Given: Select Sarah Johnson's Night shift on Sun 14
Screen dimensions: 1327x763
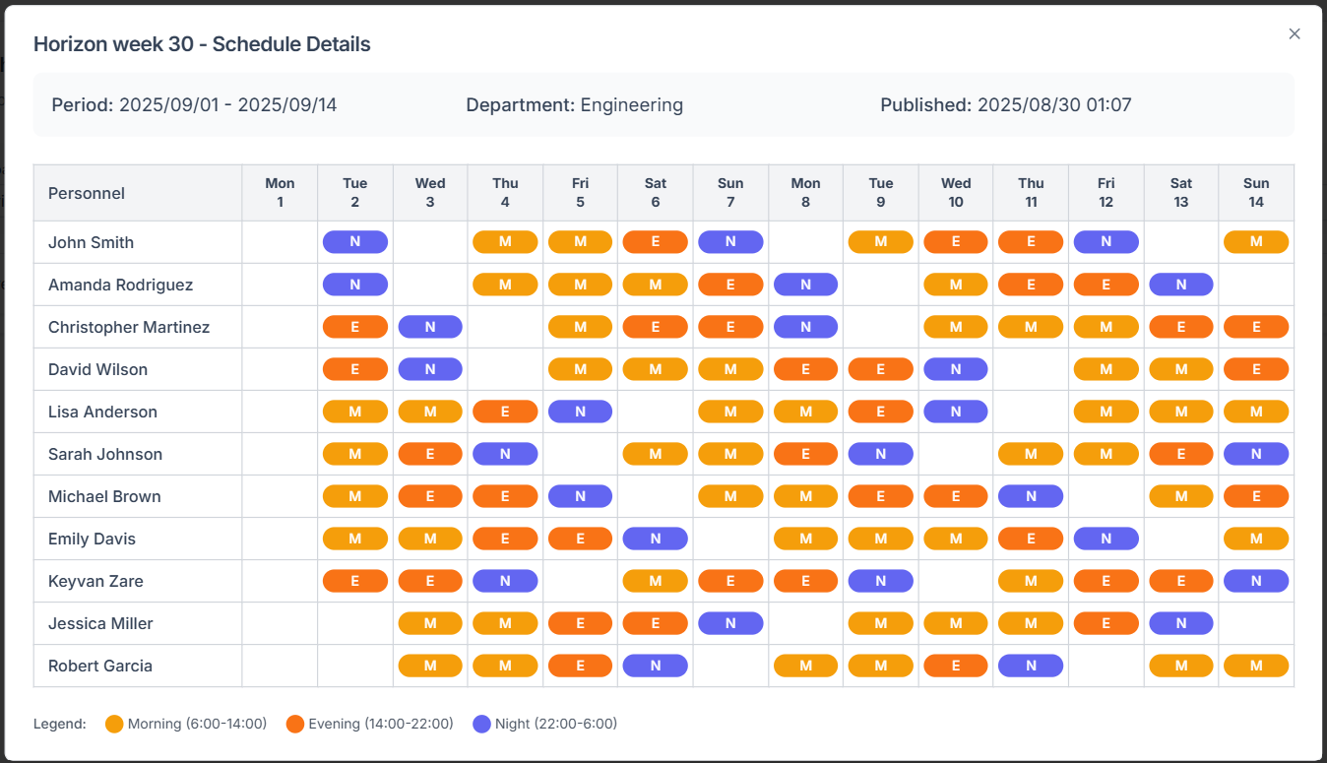Looking at the screenshot, I should (1256, 454).
